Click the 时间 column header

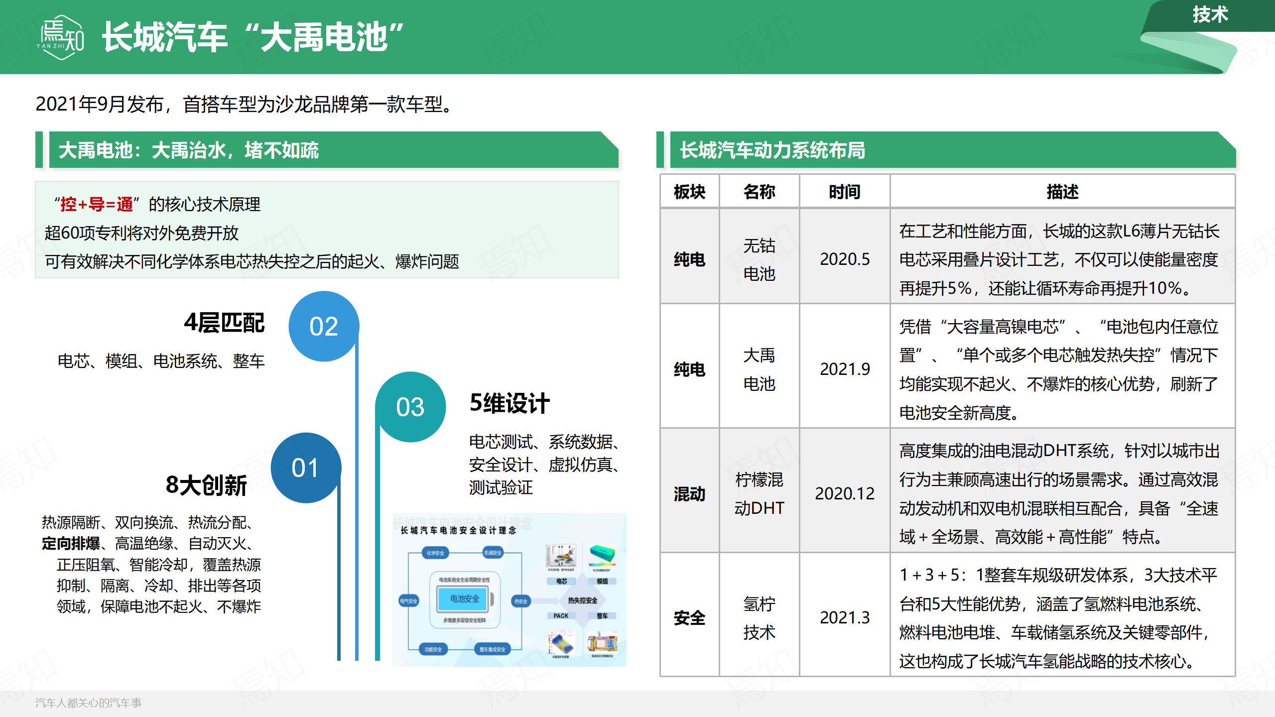point(845,192)
